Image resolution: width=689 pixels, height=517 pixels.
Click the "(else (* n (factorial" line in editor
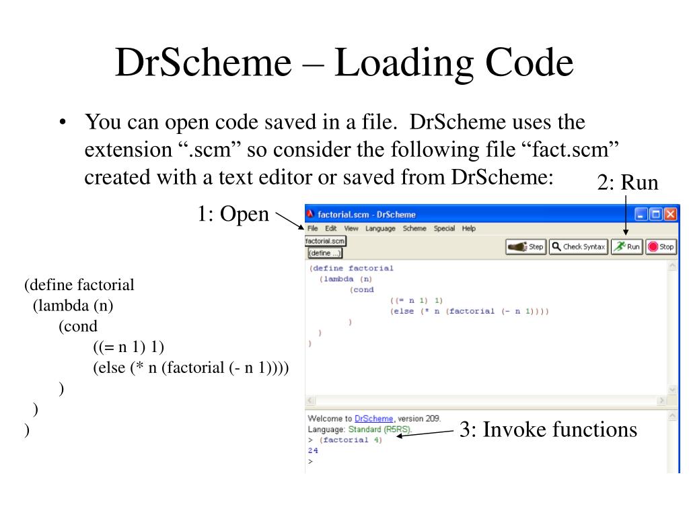469,311
